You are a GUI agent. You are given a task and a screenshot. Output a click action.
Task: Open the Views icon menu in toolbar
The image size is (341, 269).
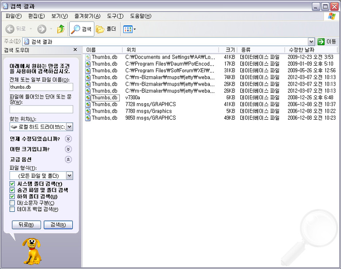click(129, 29)
